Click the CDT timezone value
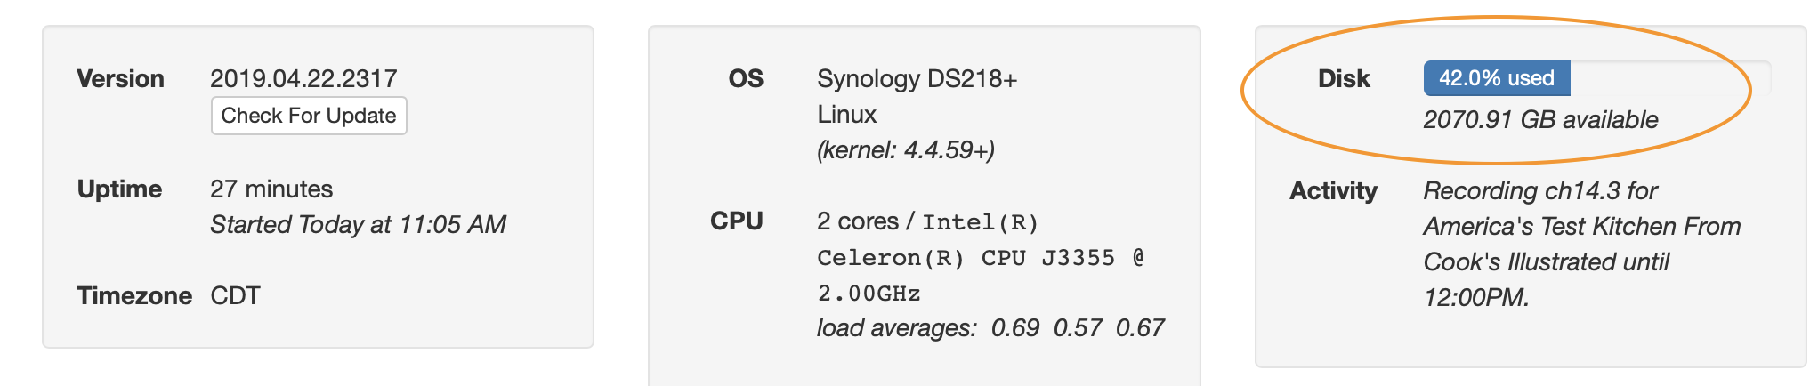This screenshot has height=386, width=1810. point(235,295)
